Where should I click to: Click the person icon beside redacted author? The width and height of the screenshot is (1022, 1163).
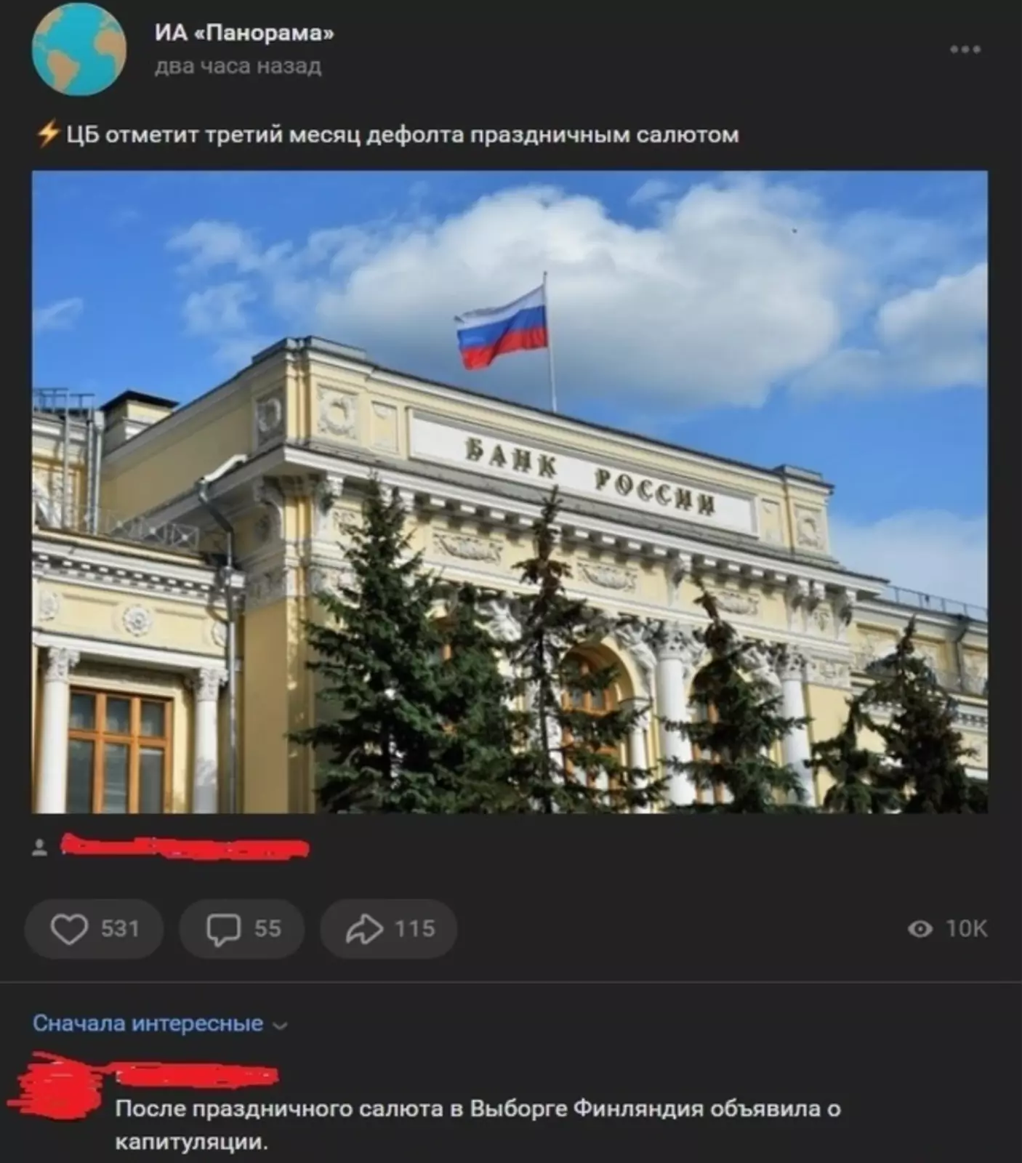pyautogui.click(x=40, y=848)
